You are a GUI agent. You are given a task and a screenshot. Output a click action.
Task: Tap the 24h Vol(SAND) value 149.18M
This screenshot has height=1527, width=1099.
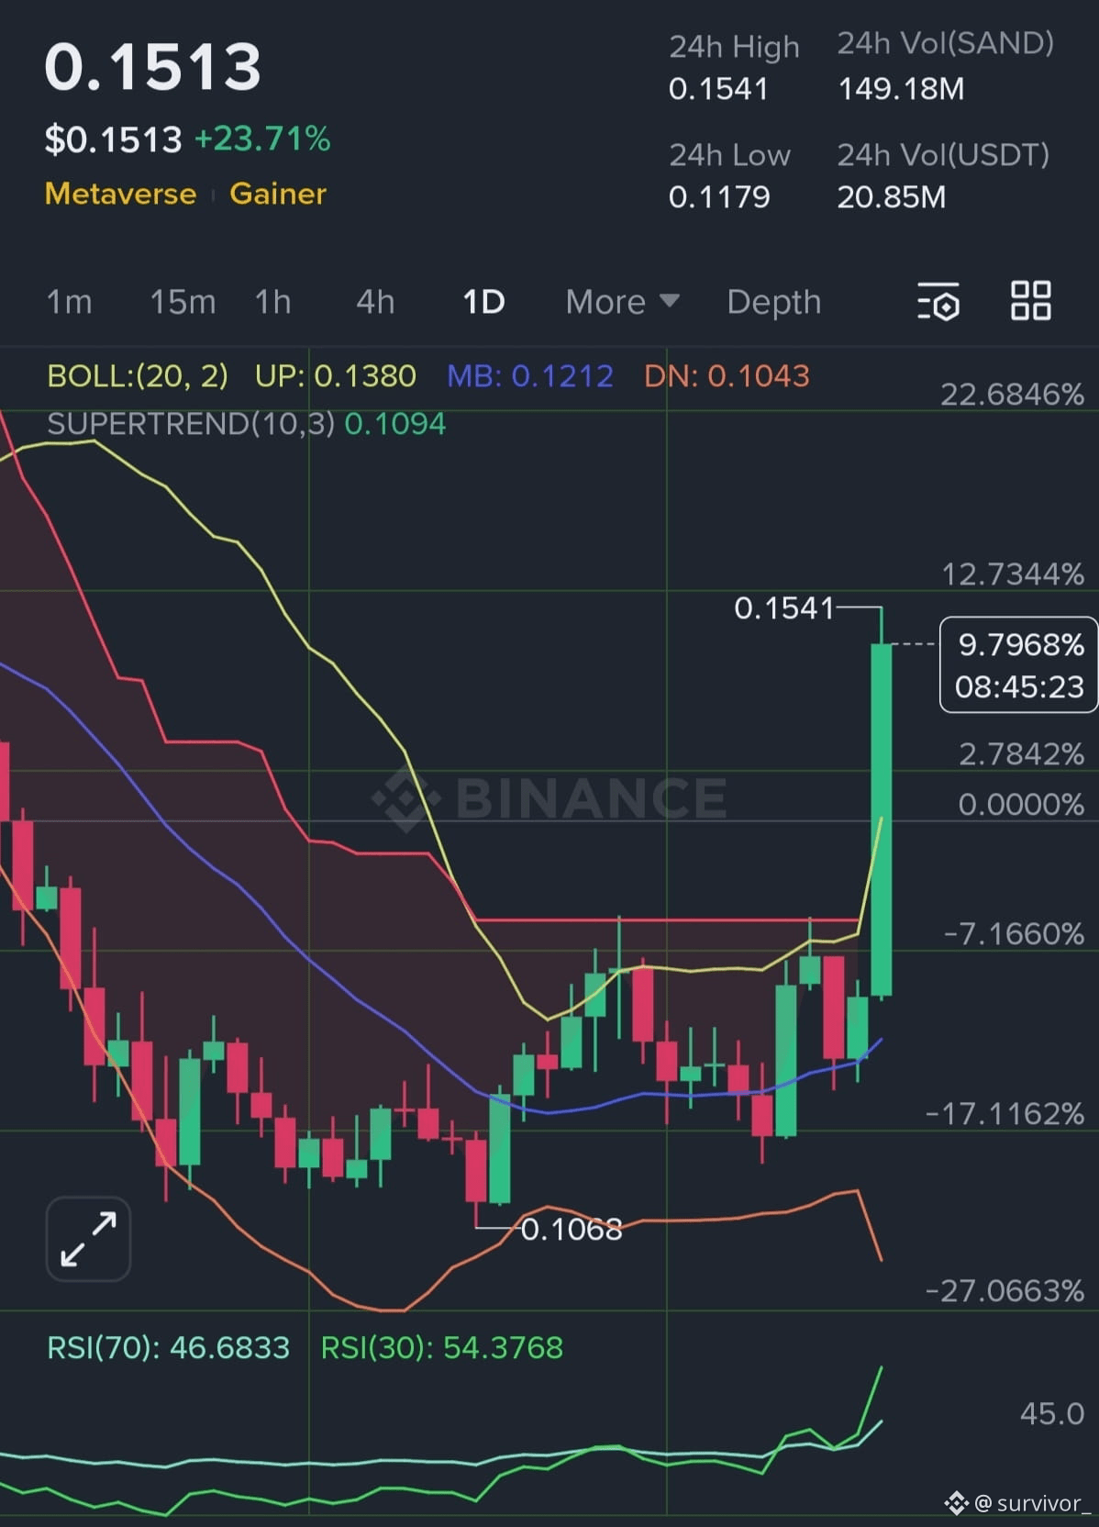pyautogui.click(x=901, y=89)
